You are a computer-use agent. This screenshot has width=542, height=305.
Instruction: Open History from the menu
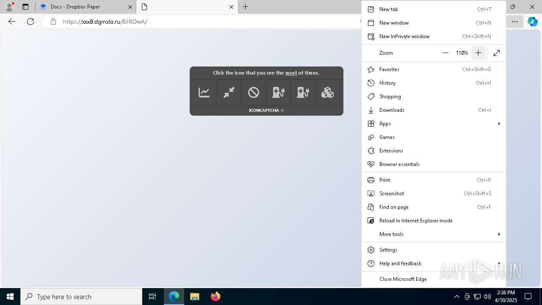click(x=434, y=83)
